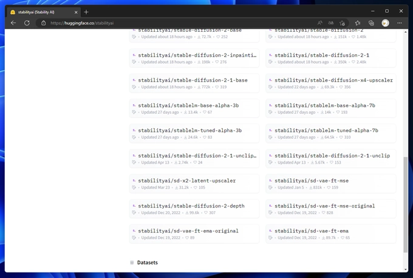The width and height of the screenshot is (413, 278).
Task: Click 'Updated Jan 5' on sd-vae-ft-mse
Action: pyautogui.click(x=290, y=187)
